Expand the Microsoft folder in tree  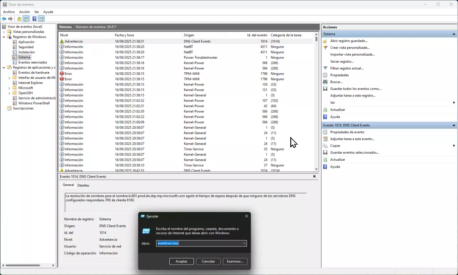[x=9, y=88]
